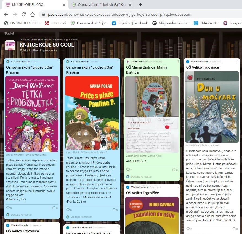Add a comment under the Zagonetno pismo post
Image resolution: width=242 pixels, height=234 pixels.
point(141,176)
